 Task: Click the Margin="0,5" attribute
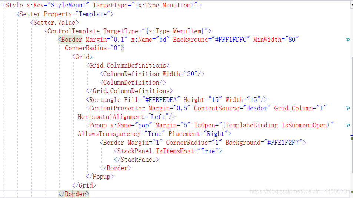click(170, 109)
